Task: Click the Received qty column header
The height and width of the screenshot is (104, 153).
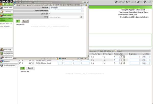Action: 119,54
